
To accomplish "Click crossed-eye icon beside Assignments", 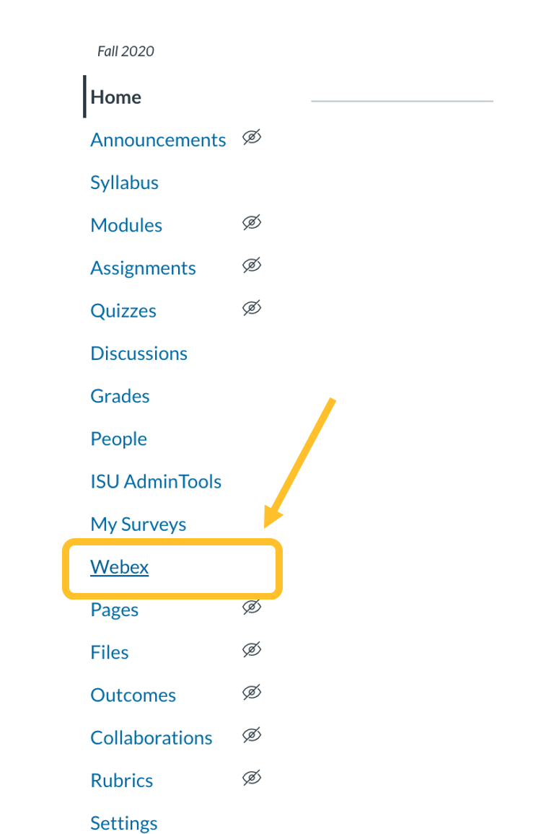I will tap(251, 266).
